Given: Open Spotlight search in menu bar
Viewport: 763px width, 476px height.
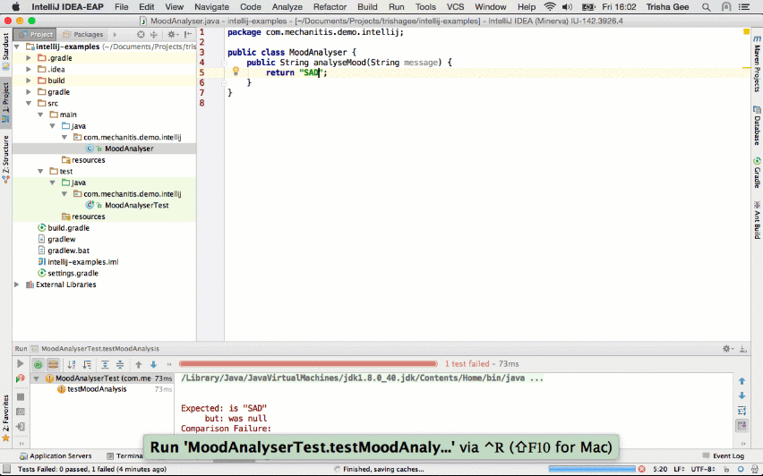Looking at the screenshot, I should click(706, 7).
